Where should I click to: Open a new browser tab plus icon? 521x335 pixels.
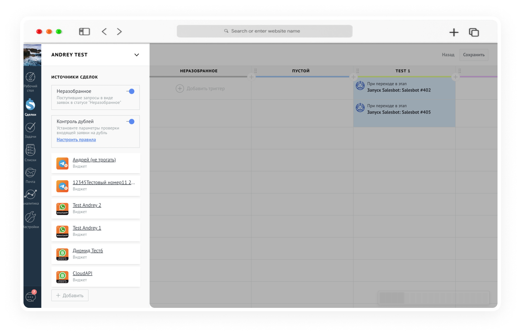point(454,32)
